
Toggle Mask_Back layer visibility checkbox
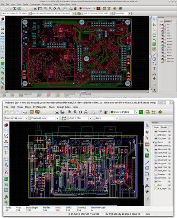170,171
